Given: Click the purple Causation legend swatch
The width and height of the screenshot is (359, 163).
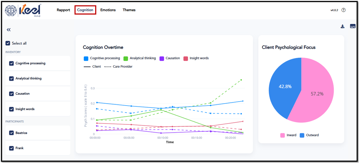Looking at the screenshot, I should [162, 58].
